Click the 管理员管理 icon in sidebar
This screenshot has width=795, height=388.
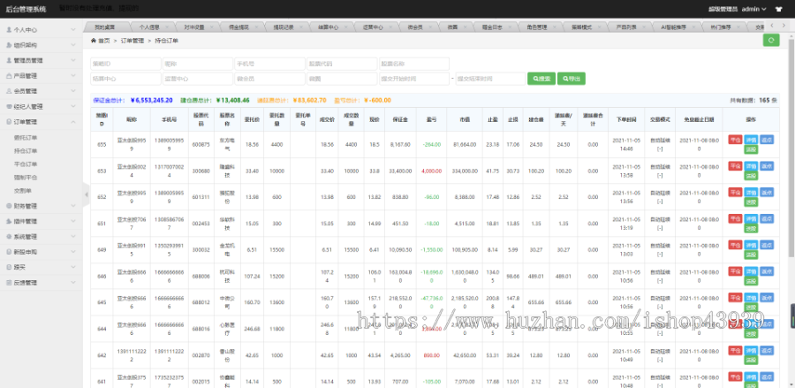pyautogui.click(x=9, y=60)
